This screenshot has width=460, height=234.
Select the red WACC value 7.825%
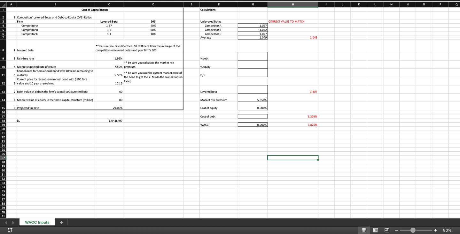293,125
